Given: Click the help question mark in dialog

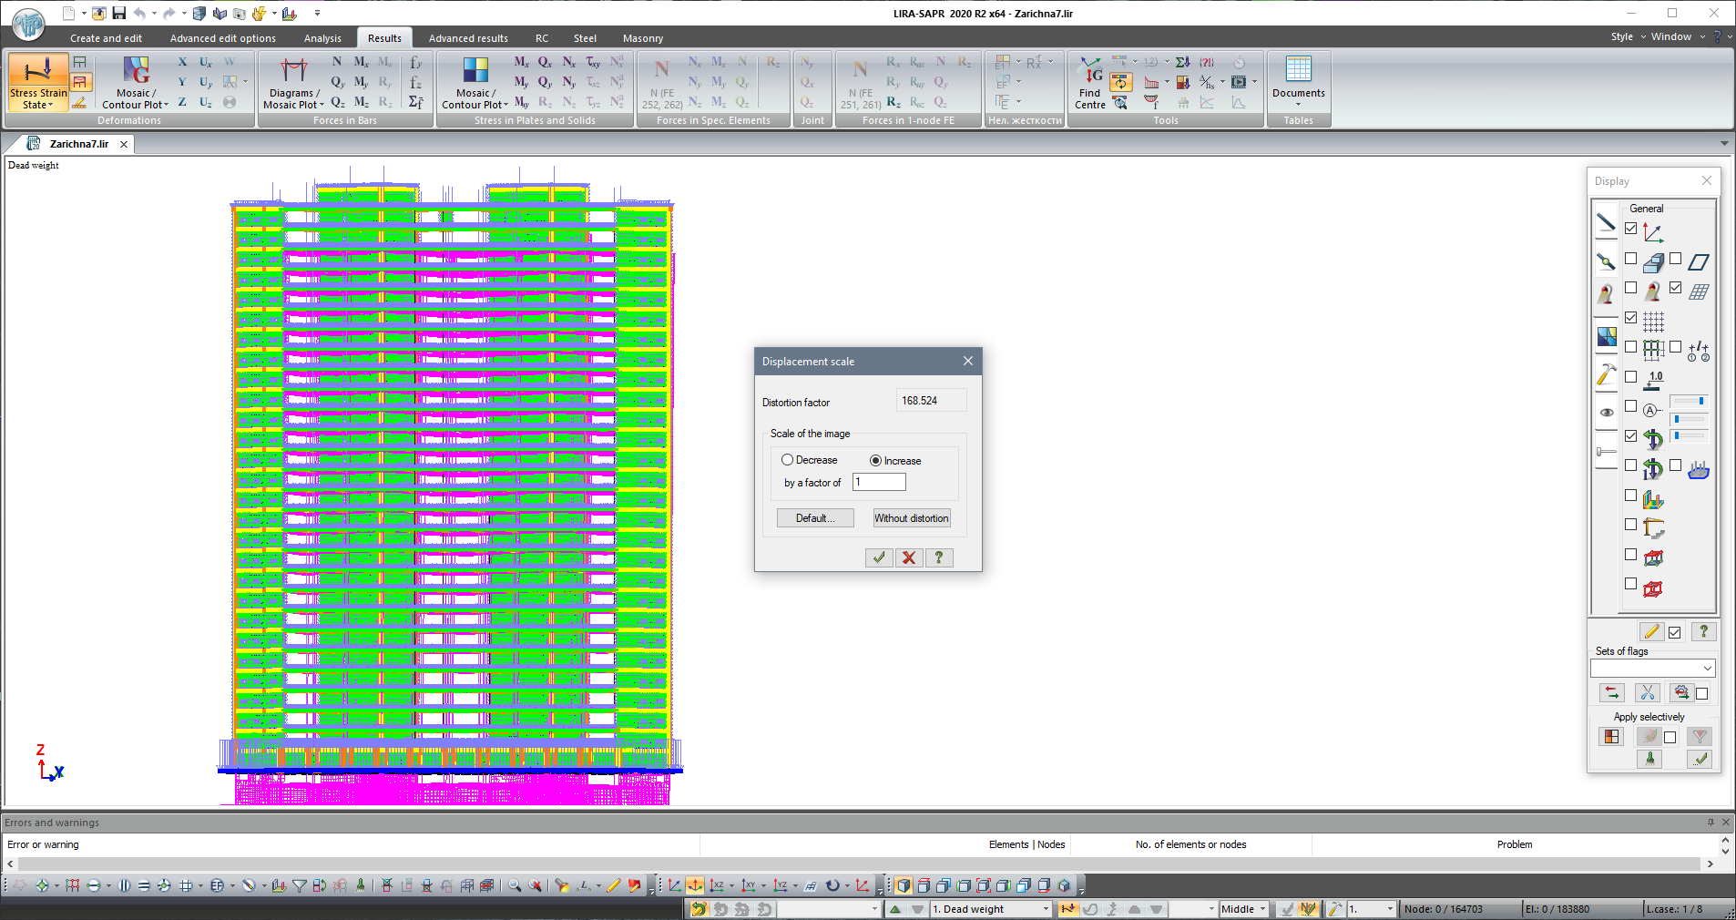Looking at the screenshot, I should [x=939, y=557].
